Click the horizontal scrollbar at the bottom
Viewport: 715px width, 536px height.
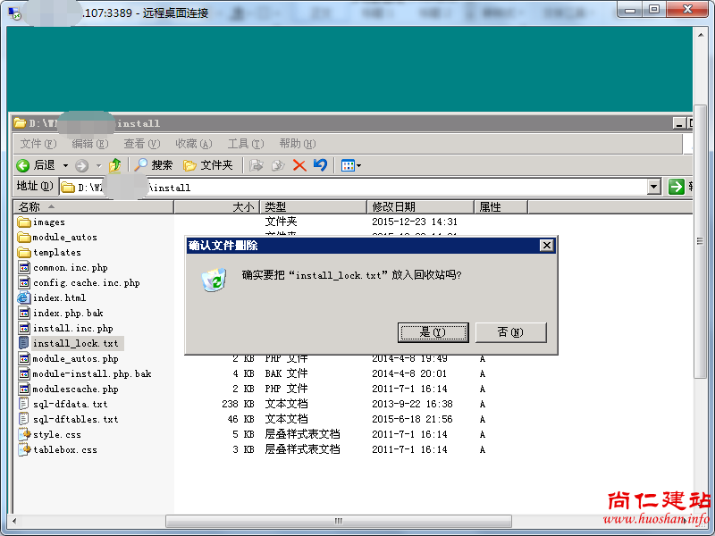(338, 521)
